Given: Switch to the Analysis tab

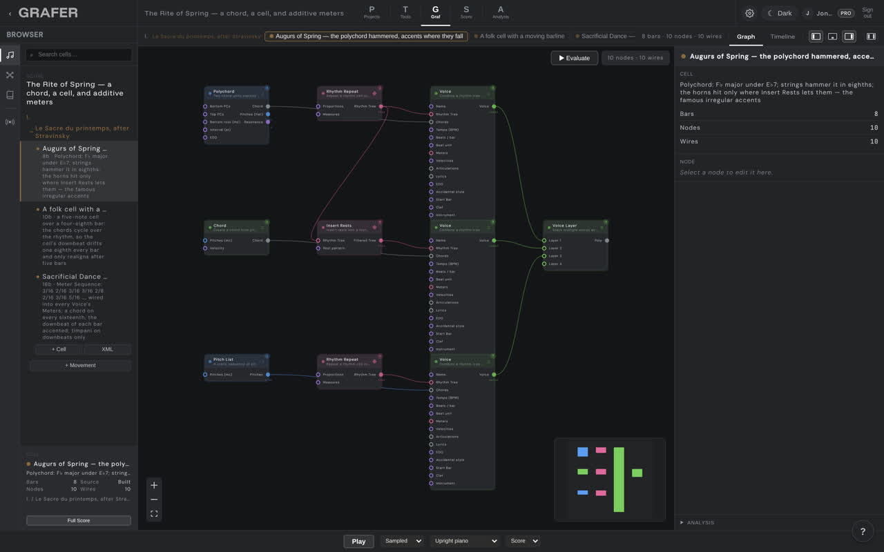Looking at the screenshot, I should [501, 12].
